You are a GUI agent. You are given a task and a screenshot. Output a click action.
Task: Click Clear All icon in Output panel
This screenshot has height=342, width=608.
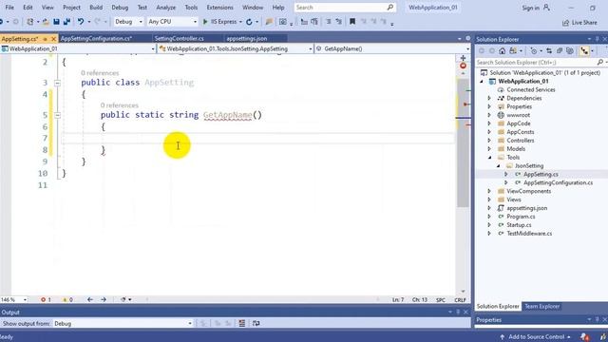click(x=242, y=323)
